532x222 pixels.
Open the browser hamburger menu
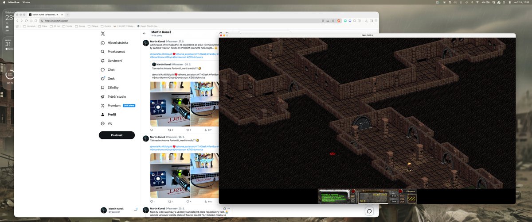376,21
